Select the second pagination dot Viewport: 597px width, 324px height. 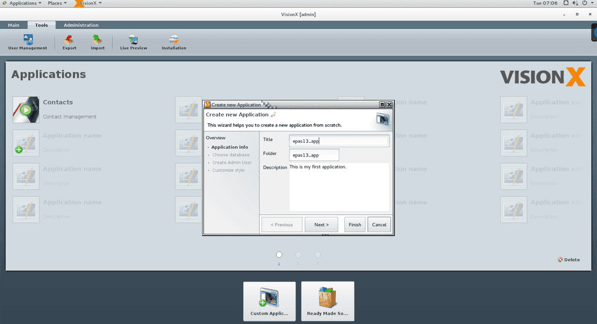[x=298, y=254]
